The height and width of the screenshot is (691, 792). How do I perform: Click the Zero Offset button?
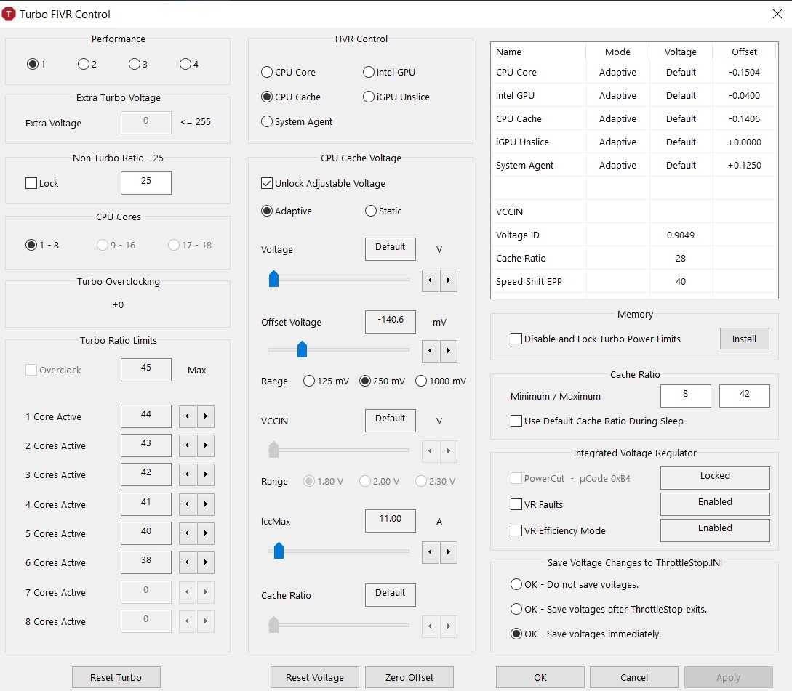409,677
